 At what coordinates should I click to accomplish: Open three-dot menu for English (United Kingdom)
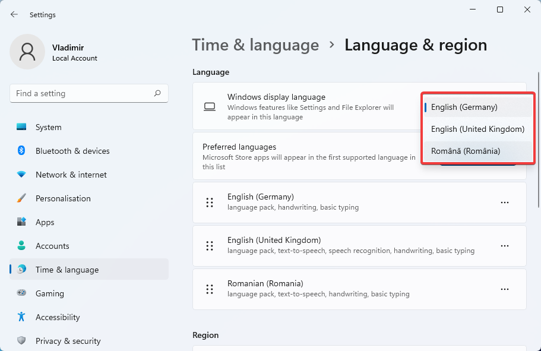pos(504,246)
